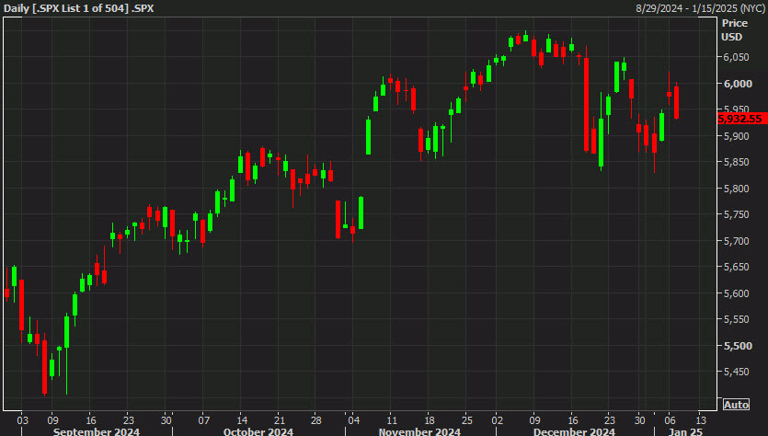Click the 6,050 price axis value

[736, 57]
